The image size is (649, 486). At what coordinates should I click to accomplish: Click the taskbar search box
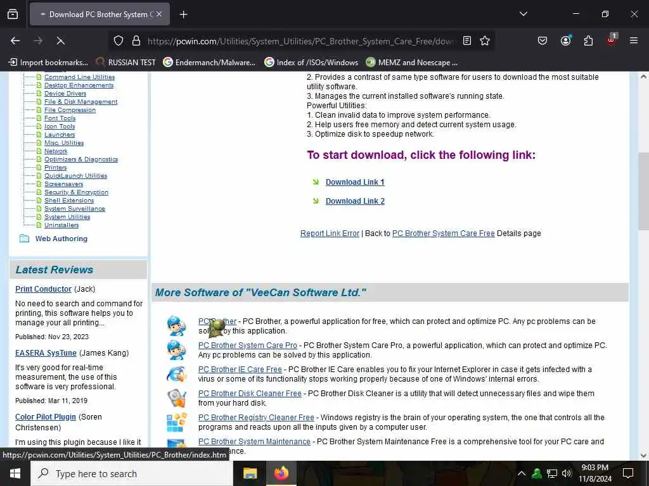click(132, 473)
